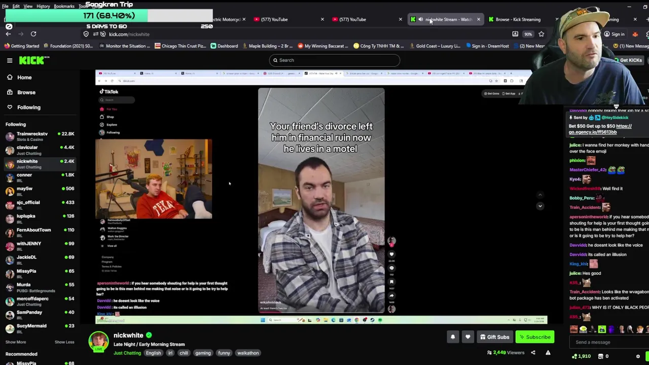Open the Bookmarks menu
649x365 pixels.
pos(64,6)
